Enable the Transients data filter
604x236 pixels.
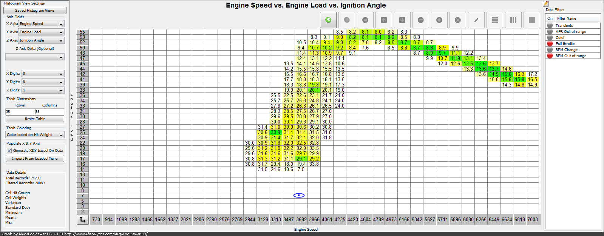coord(550,25)
